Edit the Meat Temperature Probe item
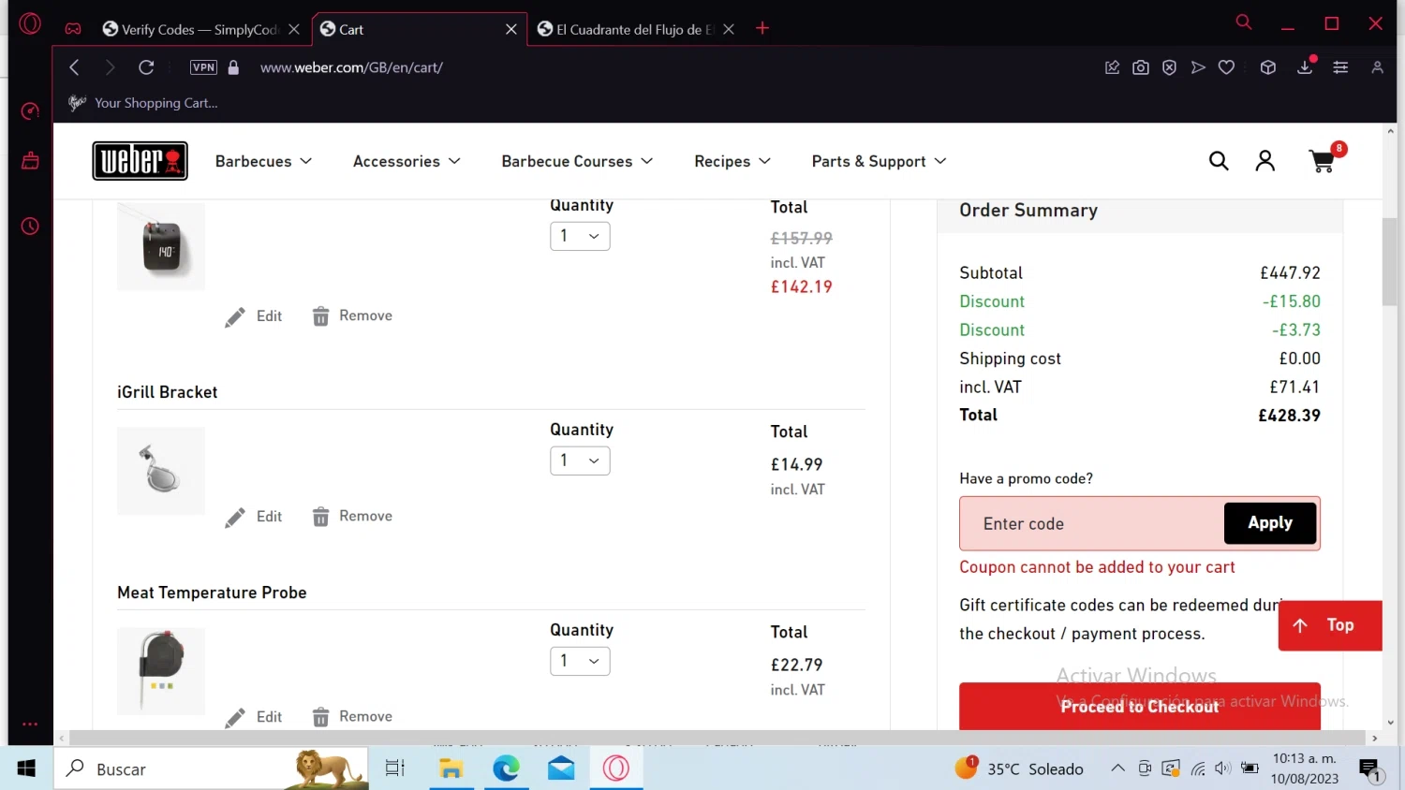This screenshot has width=1405, height=790. pos(254,717)
